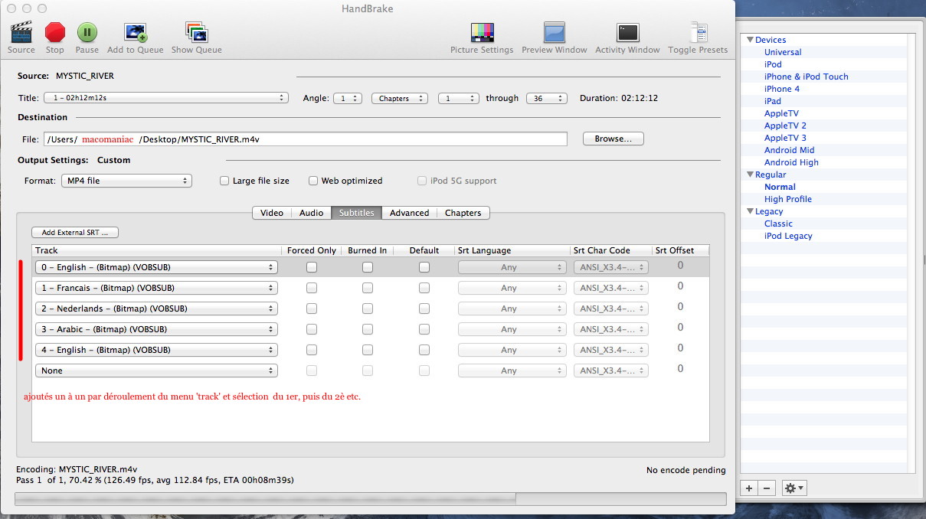926x519 pixels.
Task: Switch to the Audio tab
Action: 311,213
